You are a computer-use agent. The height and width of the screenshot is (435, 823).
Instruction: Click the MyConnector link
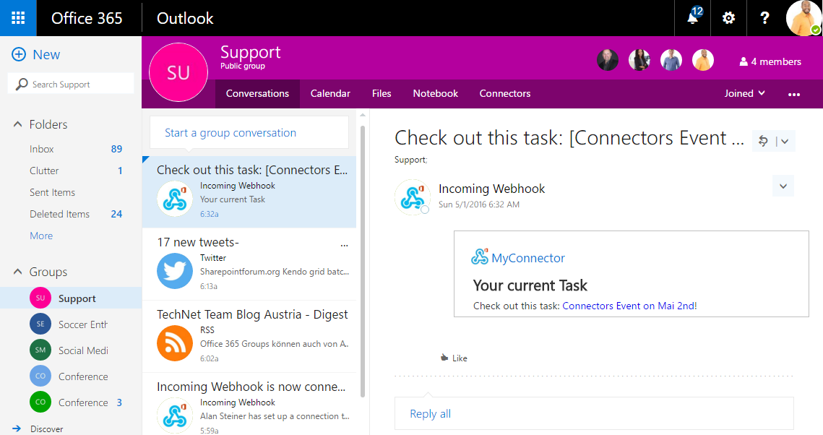click(528, 258)
